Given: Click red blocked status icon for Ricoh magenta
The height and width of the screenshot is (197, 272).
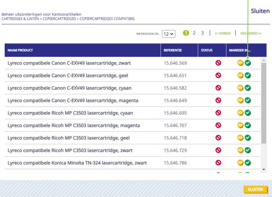Looking at the screenshot, I should pos(218,125).
